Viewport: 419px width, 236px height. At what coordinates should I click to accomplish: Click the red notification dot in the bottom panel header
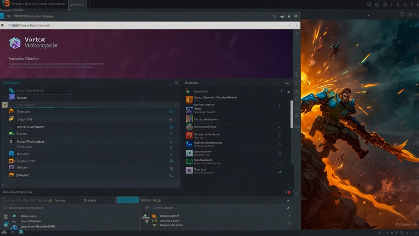point(289,192)
